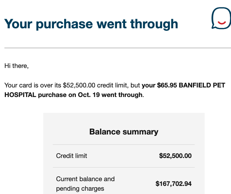Click the smiling chat bubble logo
231x194 pixels.
221,18
